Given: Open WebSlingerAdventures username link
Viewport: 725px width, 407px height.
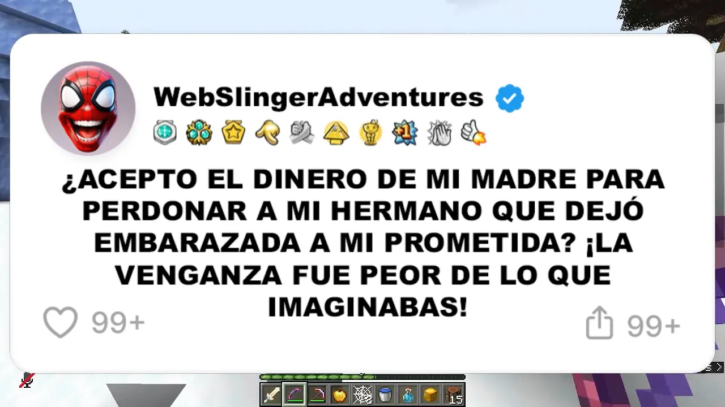Looking at the screenshot, I should [318, 97].
